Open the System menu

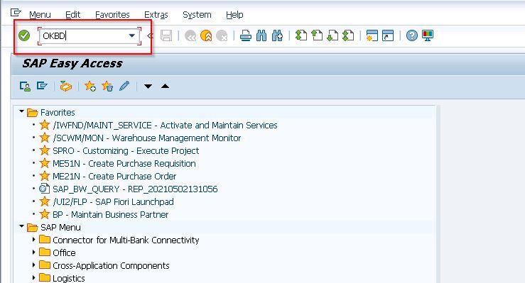(x=197, y=15)
